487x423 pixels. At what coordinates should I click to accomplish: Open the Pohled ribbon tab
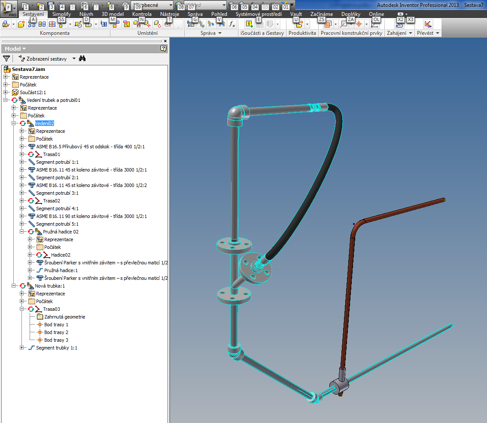click(x=219, y=14)
